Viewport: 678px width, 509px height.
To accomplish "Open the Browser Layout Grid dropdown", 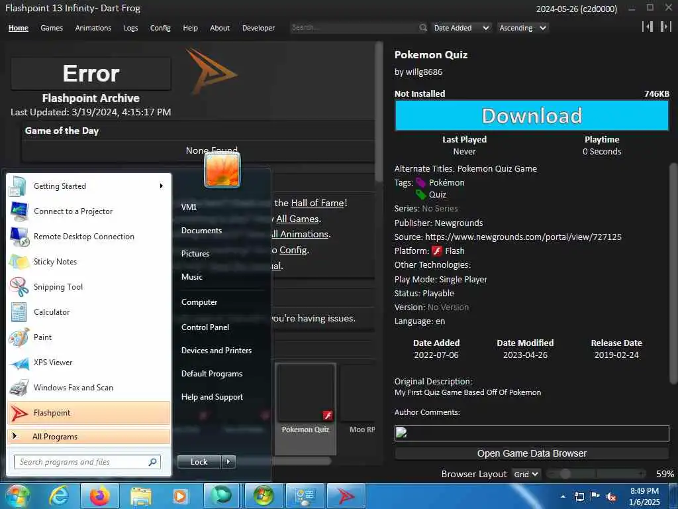I will coord(526,475).
